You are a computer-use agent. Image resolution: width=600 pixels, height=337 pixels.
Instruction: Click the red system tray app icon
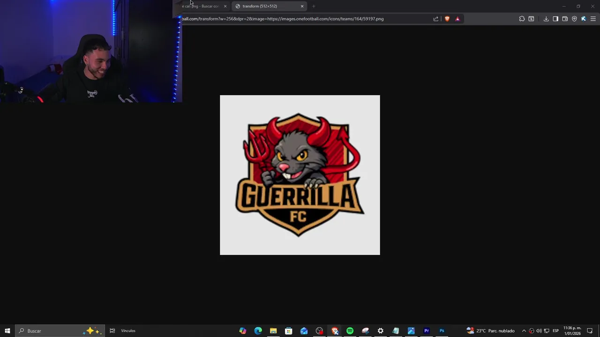coord(532,331)
